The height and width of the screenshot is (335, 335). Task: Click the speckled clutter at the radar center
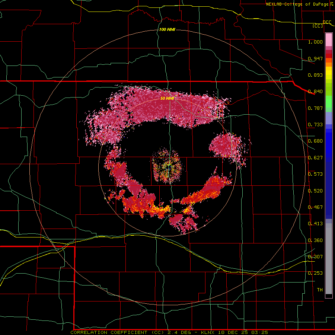point(167,166)
